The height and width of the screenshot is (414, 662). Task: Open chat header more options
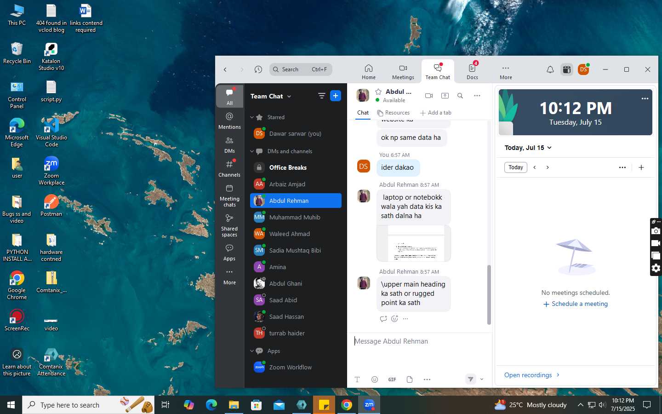coord(477,96)
